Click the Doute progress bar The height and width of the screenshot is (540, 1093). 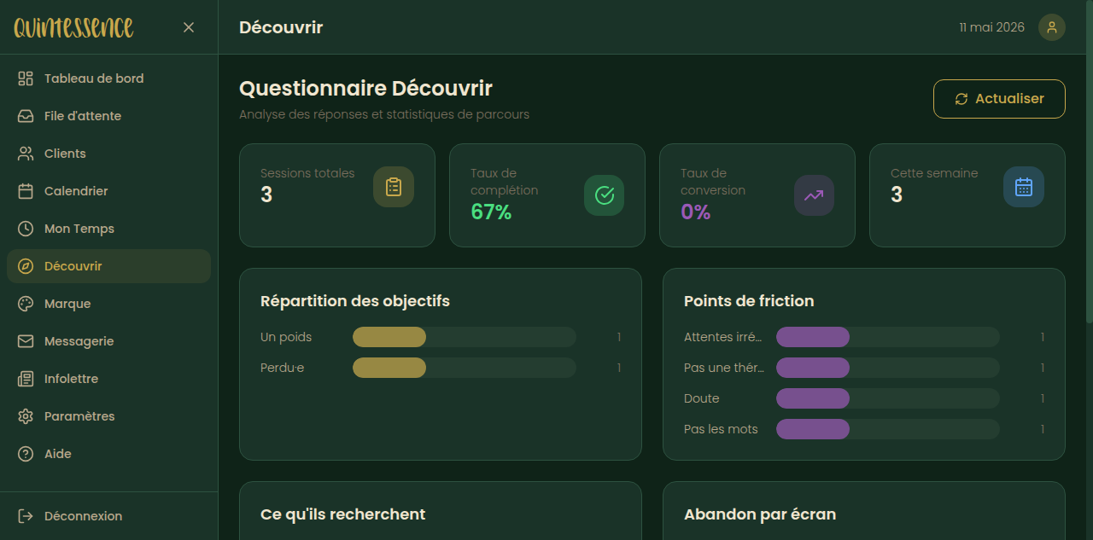(888, 398)
